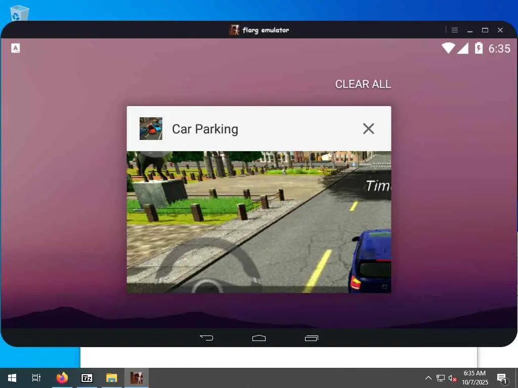
Task: Tap CLEAR ALL recent apps
Action: (363, 84)
